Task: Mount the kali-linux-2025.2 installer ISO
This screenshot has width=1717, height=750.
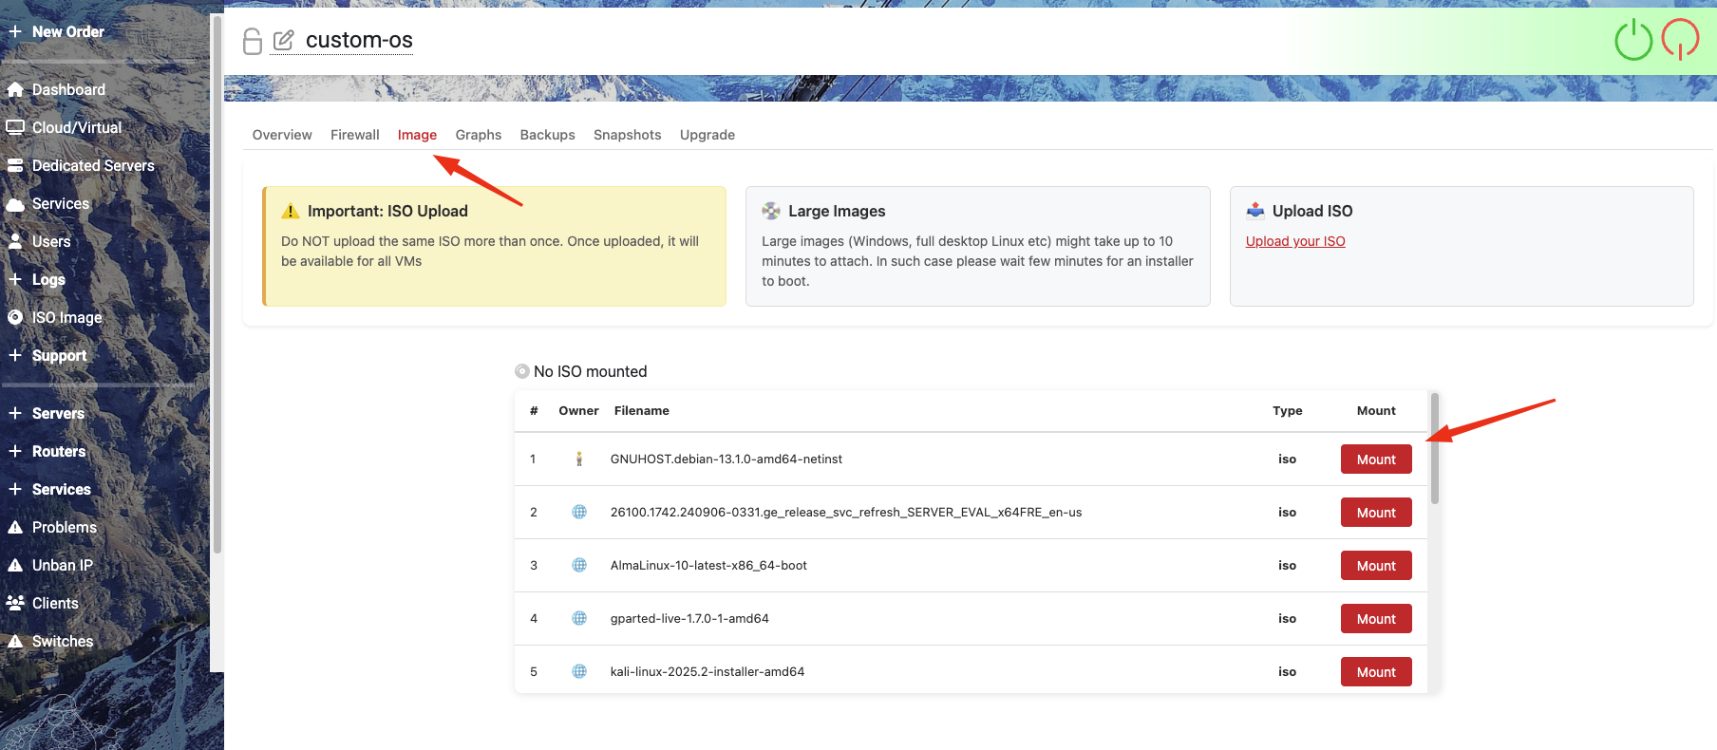Action: [x=1376, y=672]
